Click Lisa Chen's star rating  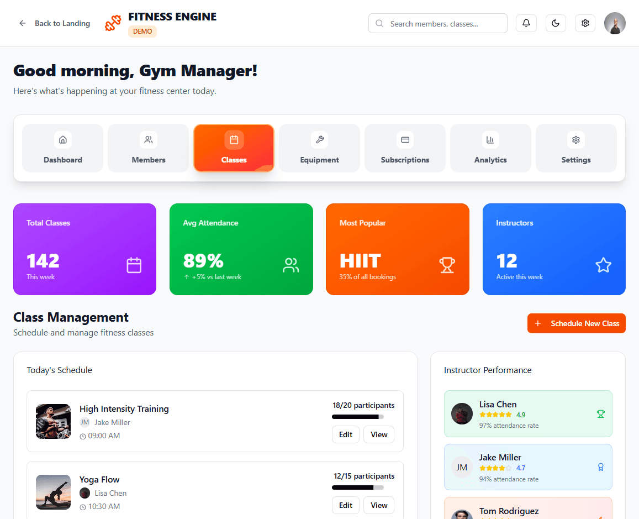[x=495, y=415]
